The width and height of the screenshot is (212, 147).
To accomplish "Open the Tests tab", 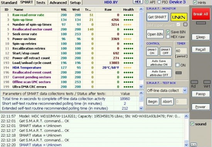I will click(x=41, y=3).
